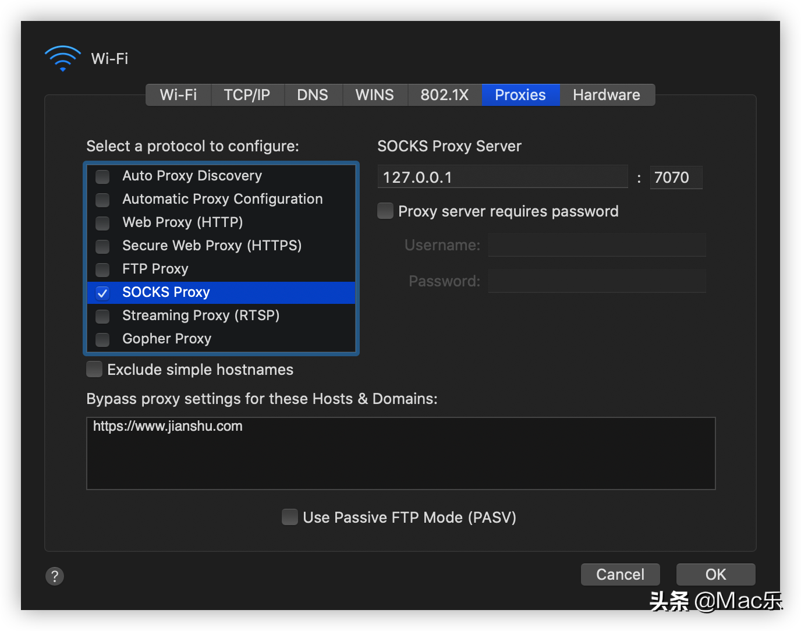
Task: Open help with the question mark button
Action: (x=55, y=576)
